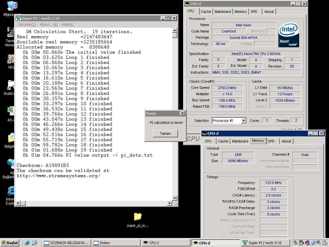Open About tab in front CPU-Z window

point(286,141)
